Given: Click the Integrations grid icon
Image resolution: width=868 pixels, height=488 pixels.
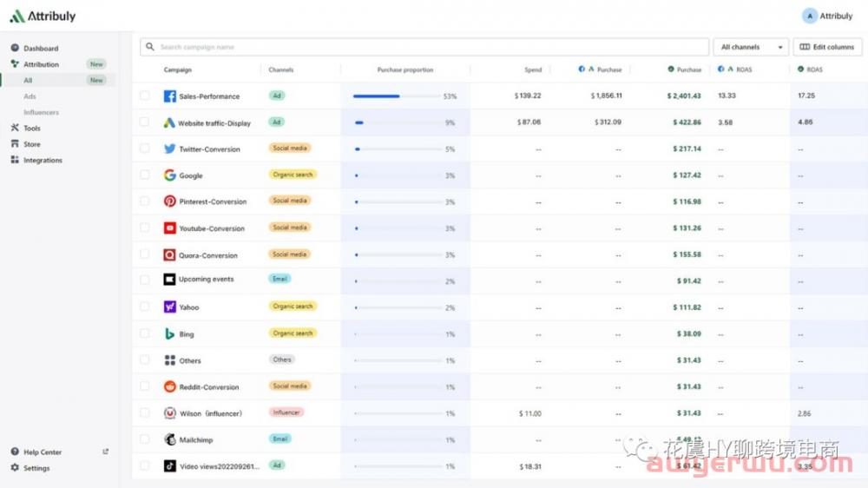Looking at the screenshot, I should click(15, 160).
